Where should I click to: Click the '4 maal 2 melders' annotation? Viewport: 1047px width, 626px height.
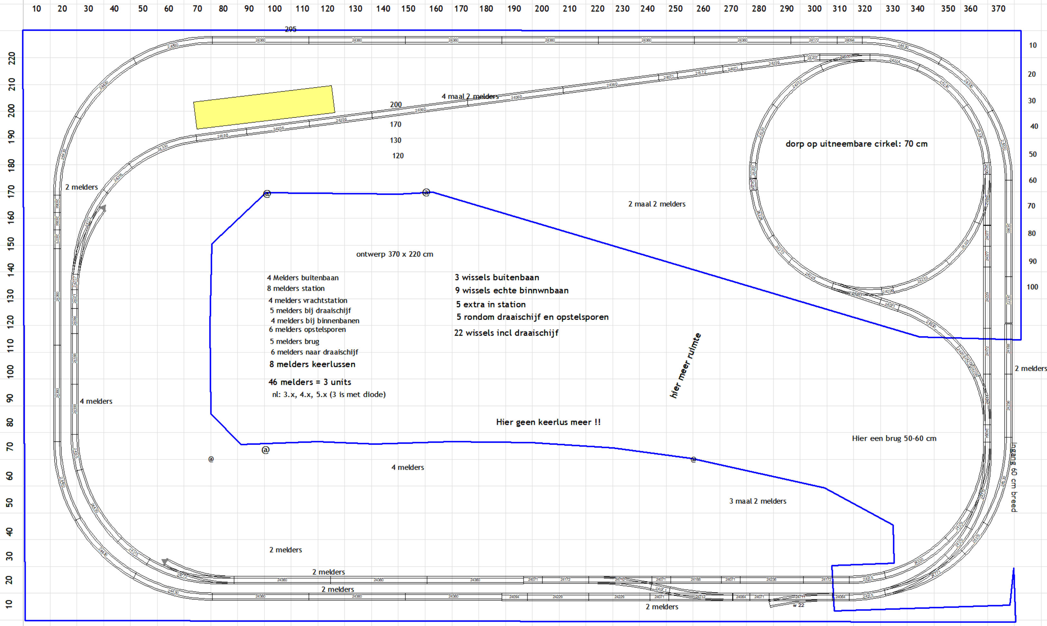click(x=470, y=96)
